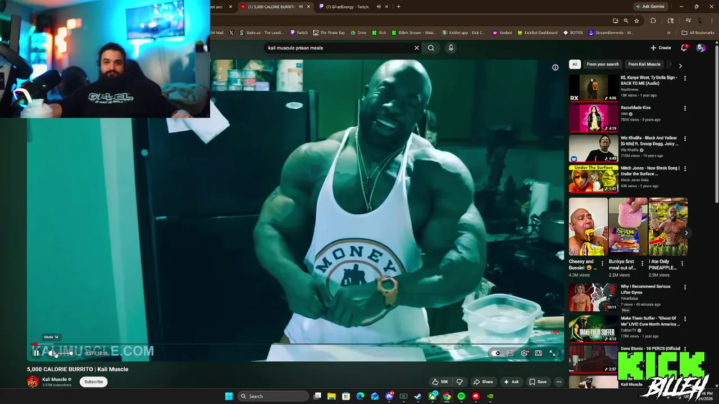
Task: Click the Ask button under video
Action: (511, 382)
